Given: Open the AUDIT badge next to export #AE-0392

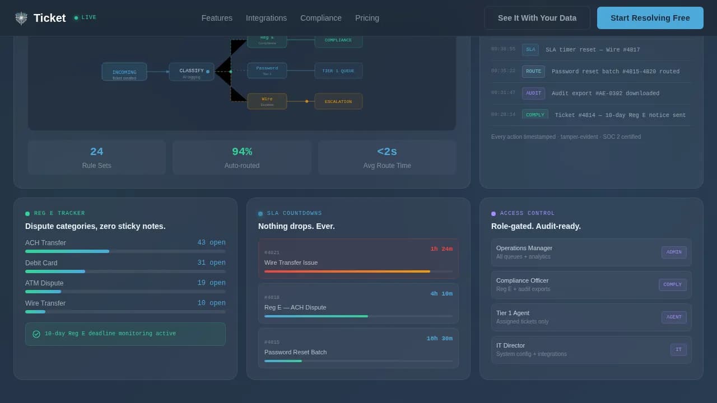Looking at the screenshot, I should (533, 93).
